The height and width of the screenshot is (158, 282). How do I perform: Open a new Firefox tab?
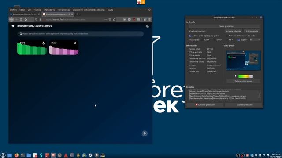[77, 14]
